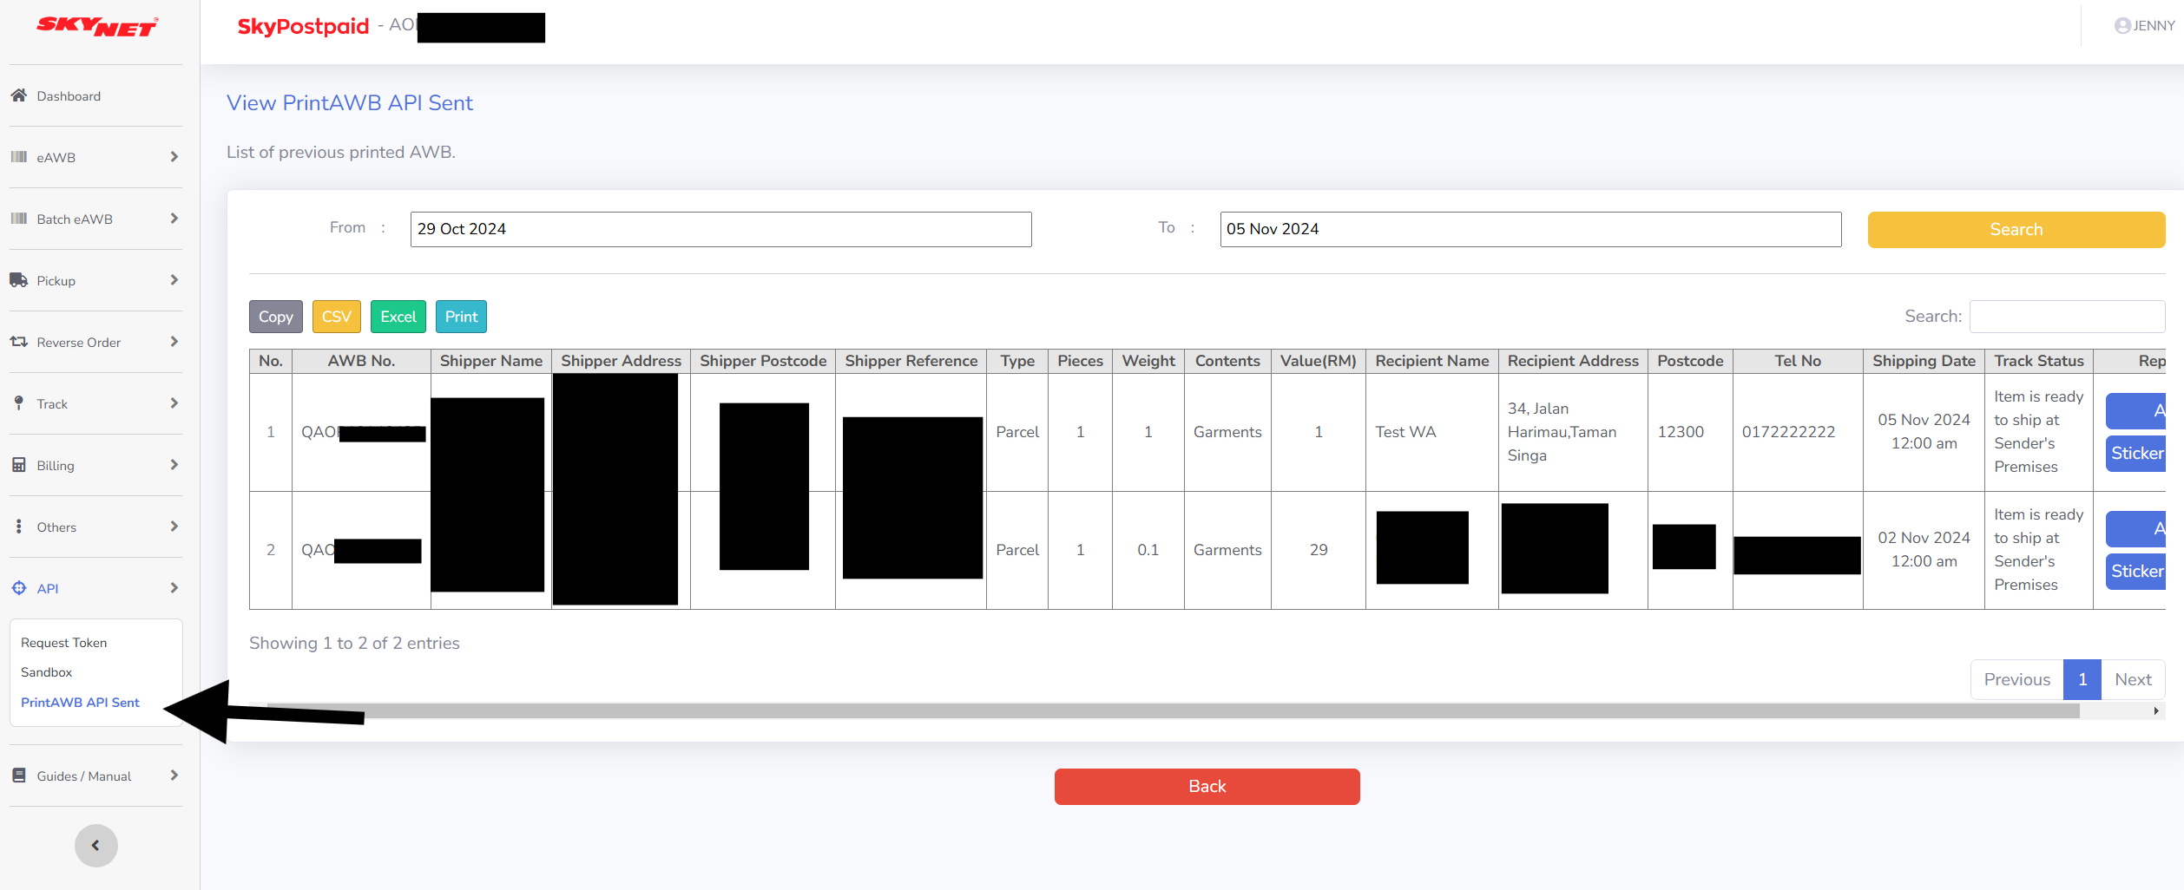The height and width of the screenshot is (890, 2184).
Task: Click the eAWB barcode icon
Action: tap(18, 157)
